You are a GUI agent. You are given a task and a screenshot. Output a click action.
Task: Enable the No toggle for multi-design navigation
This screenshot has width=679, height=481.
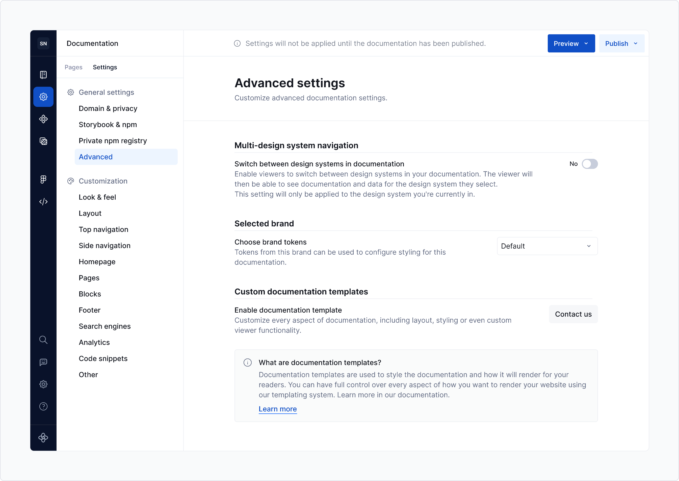point(590,164)
